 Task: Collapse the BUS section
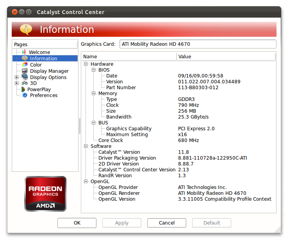click(x=93, y=122)
